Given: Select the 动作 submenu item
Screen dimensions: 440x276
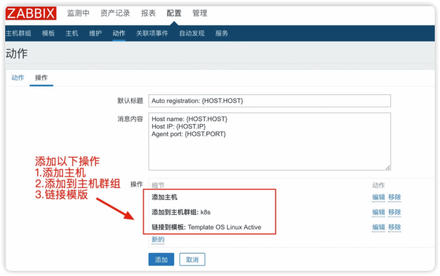Looking at the screenshot, I should tap(119, 33).
